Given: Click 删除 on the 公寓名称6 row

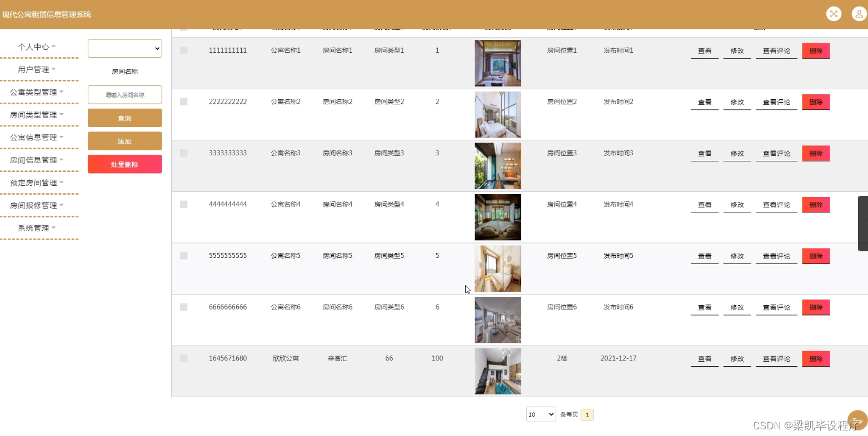Looking at the screenshot, I should point(815,307).
